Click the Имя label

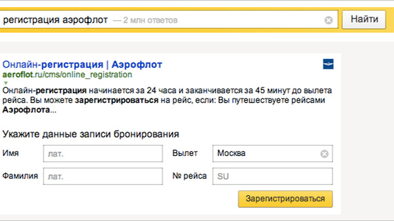pos(10,153)
